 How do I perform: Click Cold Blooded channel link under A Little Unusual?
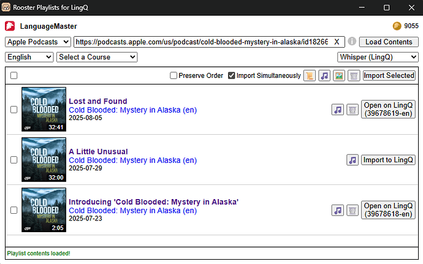point(133,160)
